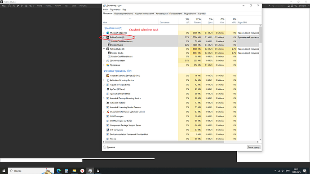The height and width of the screenshot is (174, 310).
Task: Open the user account dropdown in Roblox Studio
Action: click(304, 6)
